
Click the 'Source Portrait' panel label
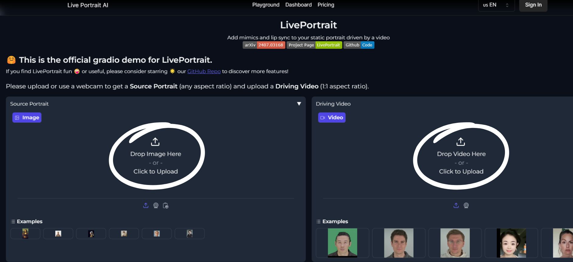29,104
